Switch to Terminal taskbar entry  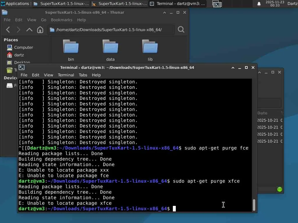coord(178,3)
